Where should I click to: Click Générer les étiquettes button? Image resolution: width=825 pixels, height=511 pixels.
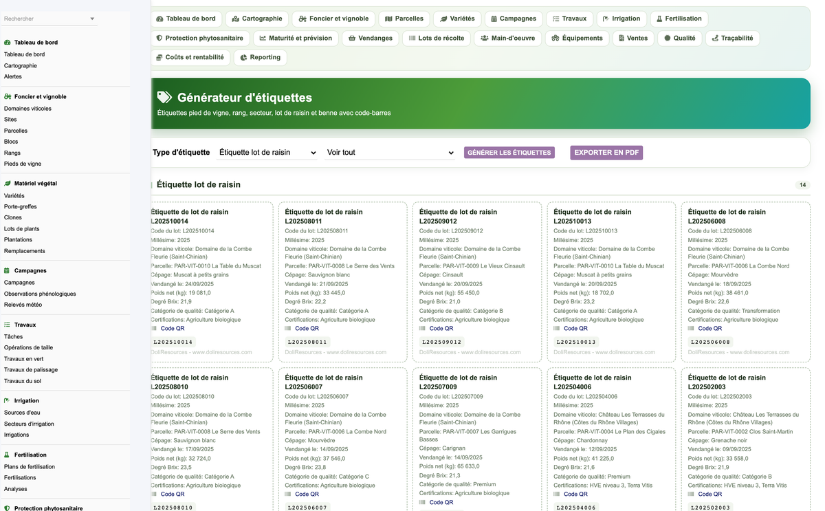509,153
